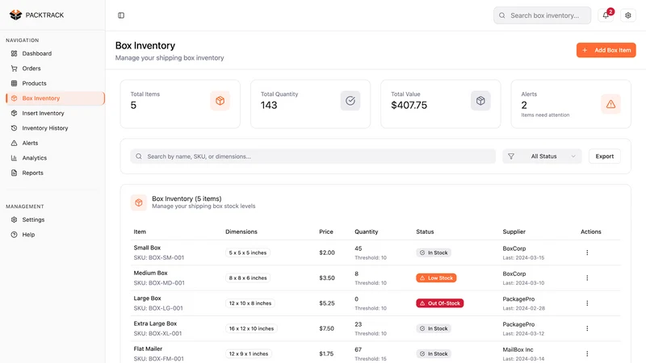Image resolution: width=646 pixels, height=363 pixels.
Task: Click the 12 x 9 x 1 inches tag
Action: click(x=249, y=353)
